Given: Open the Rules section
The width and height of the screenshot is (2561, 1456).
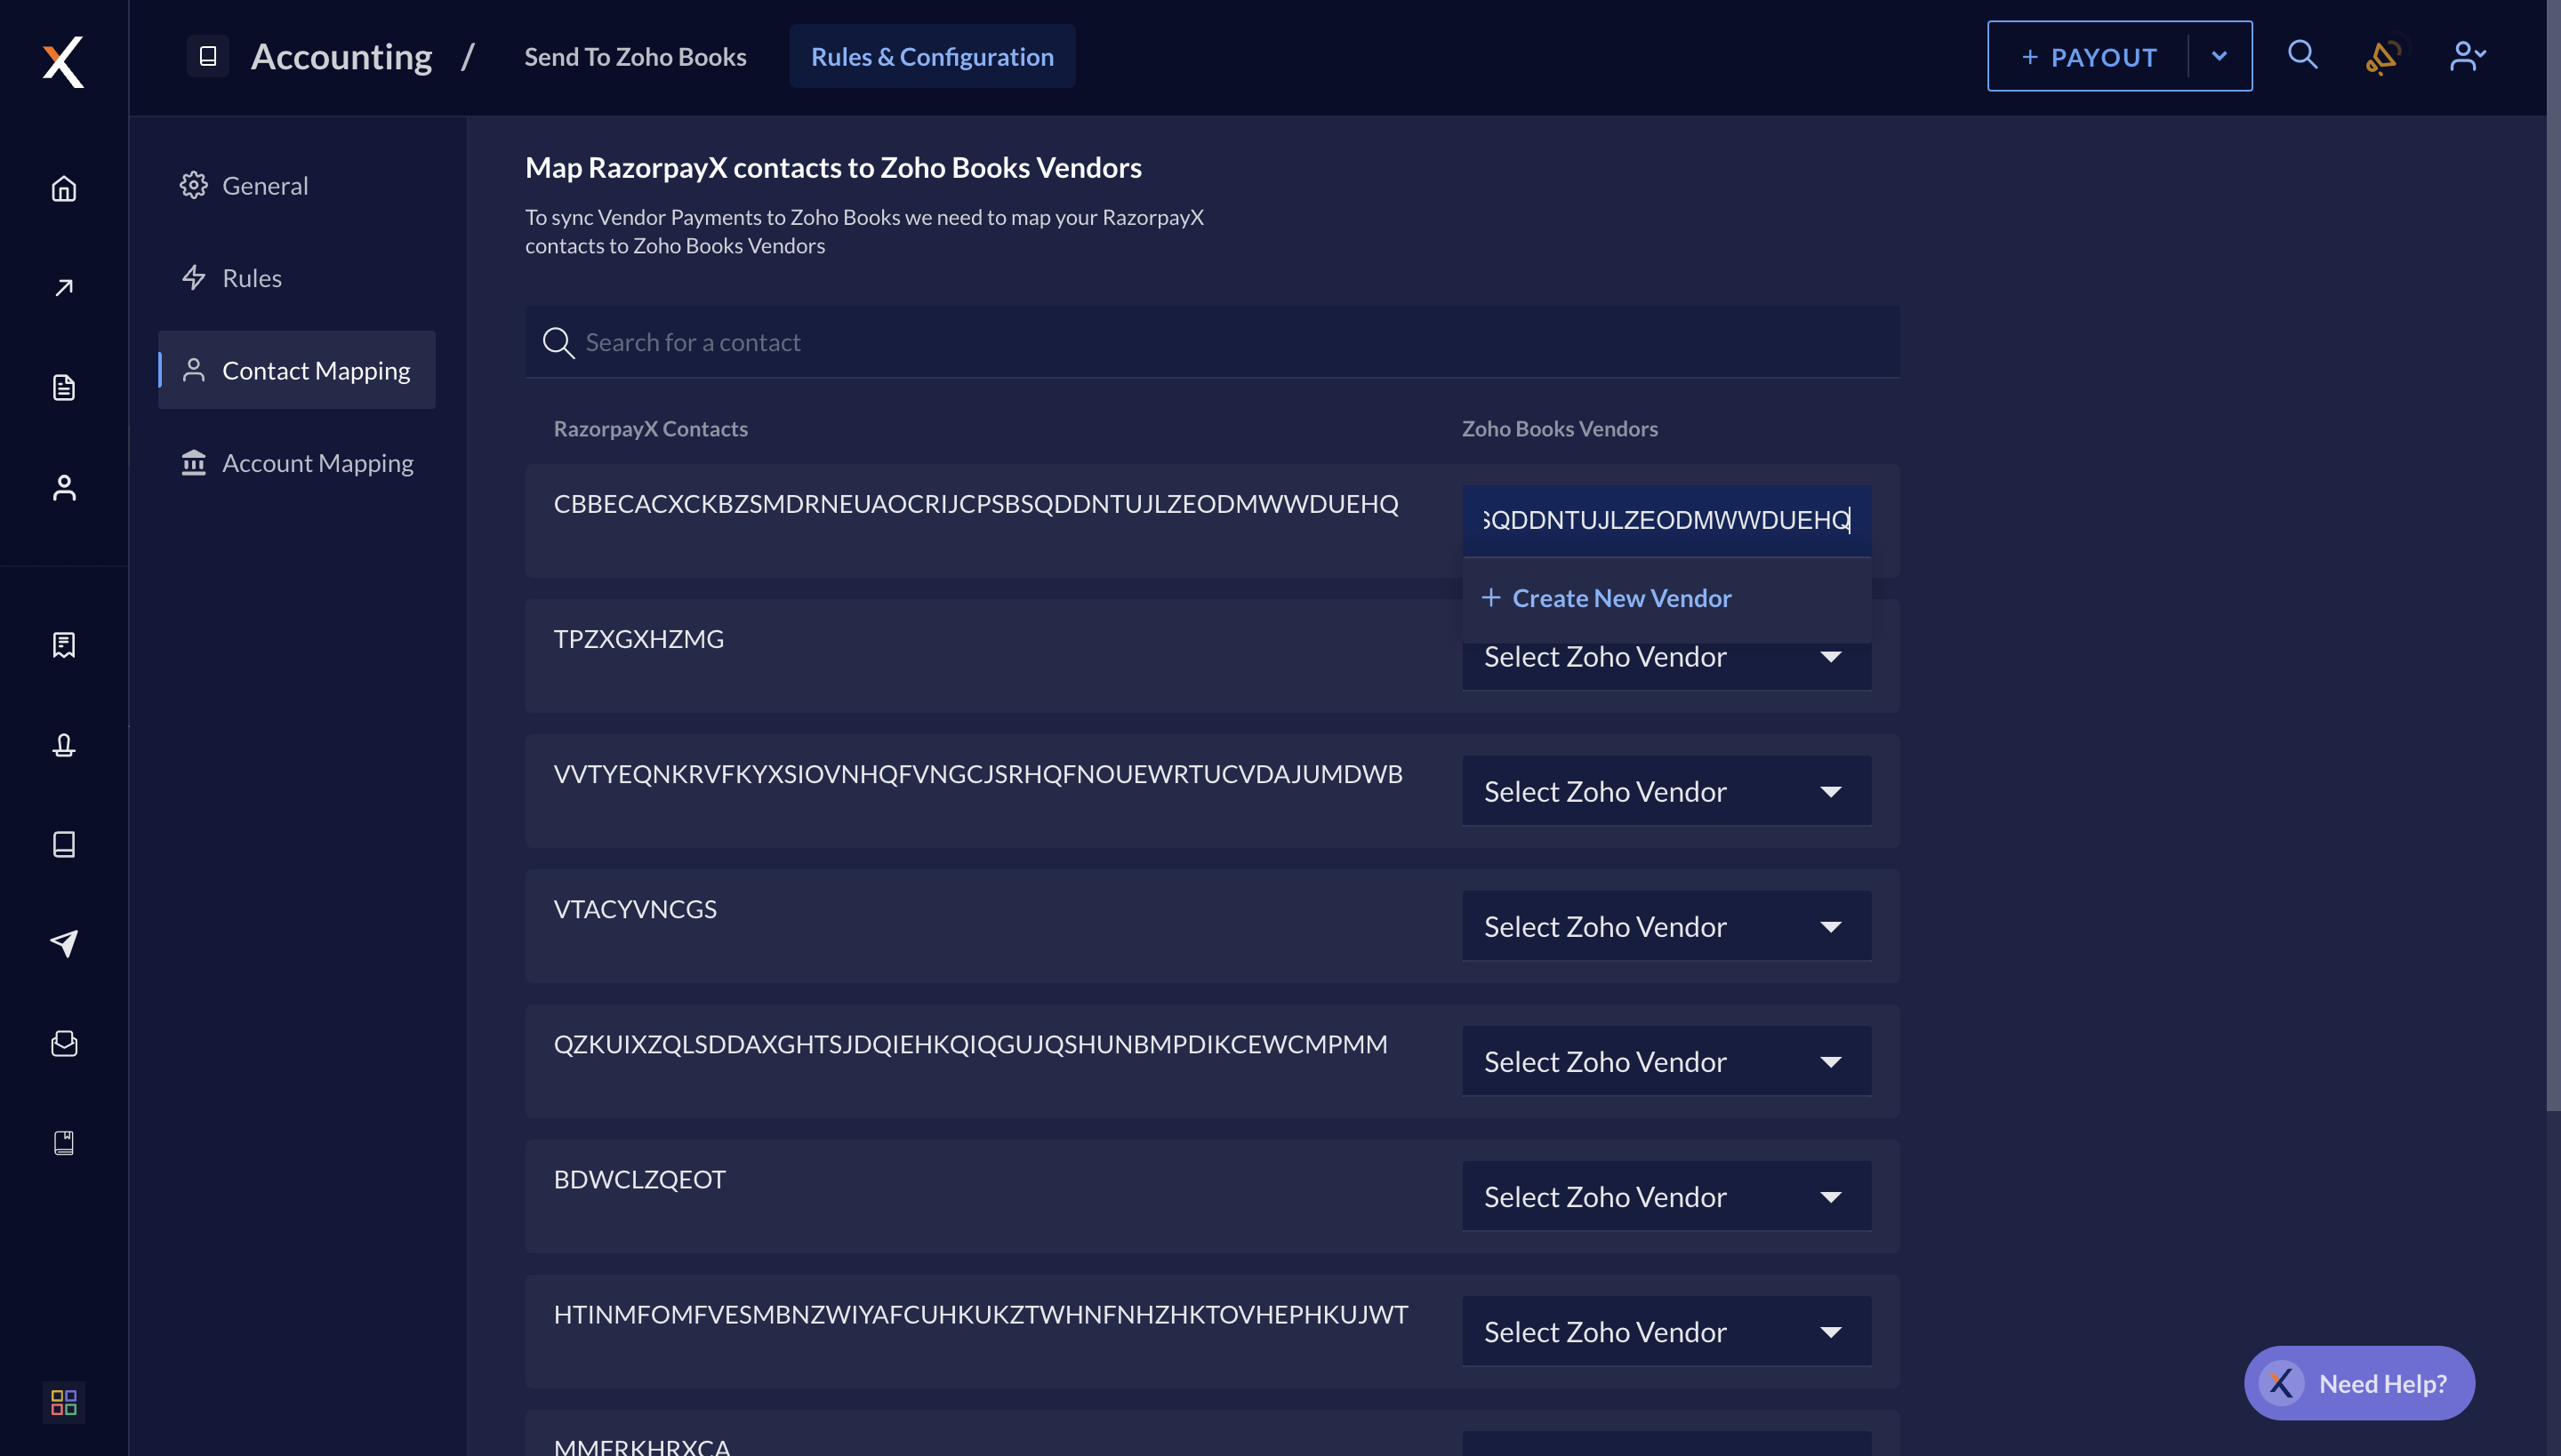Looking at the screenshot, I should pos(296,277).
